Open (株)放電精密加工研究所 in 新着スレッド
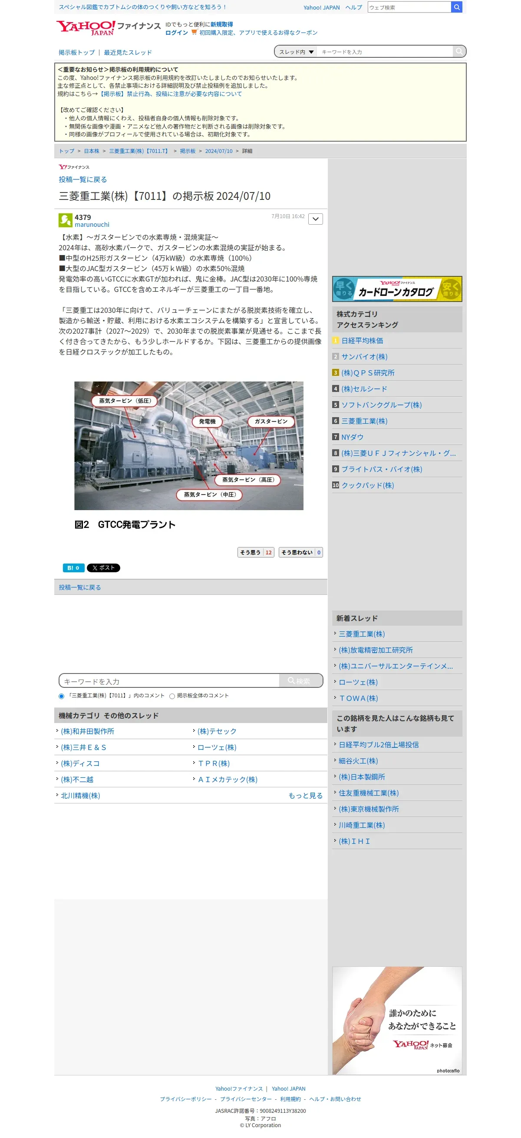Image resolution: width=521 pixels, height=1138 pixels. pyautogui.click(x=376, y=650)
